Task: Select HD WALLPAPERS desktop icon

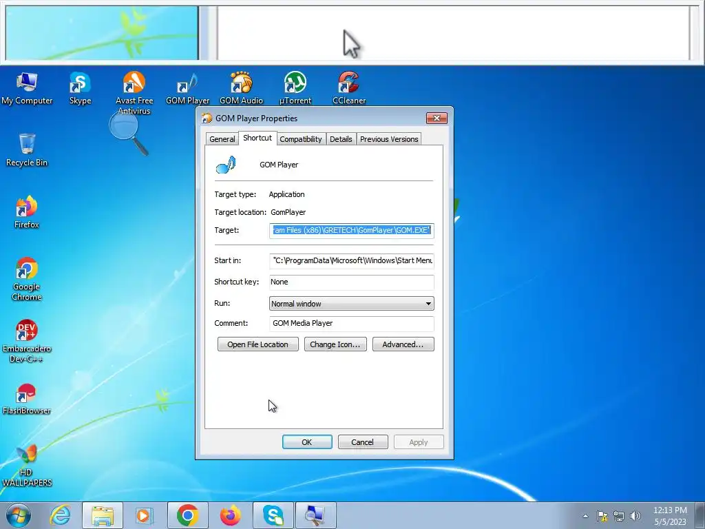Action: 27,466
